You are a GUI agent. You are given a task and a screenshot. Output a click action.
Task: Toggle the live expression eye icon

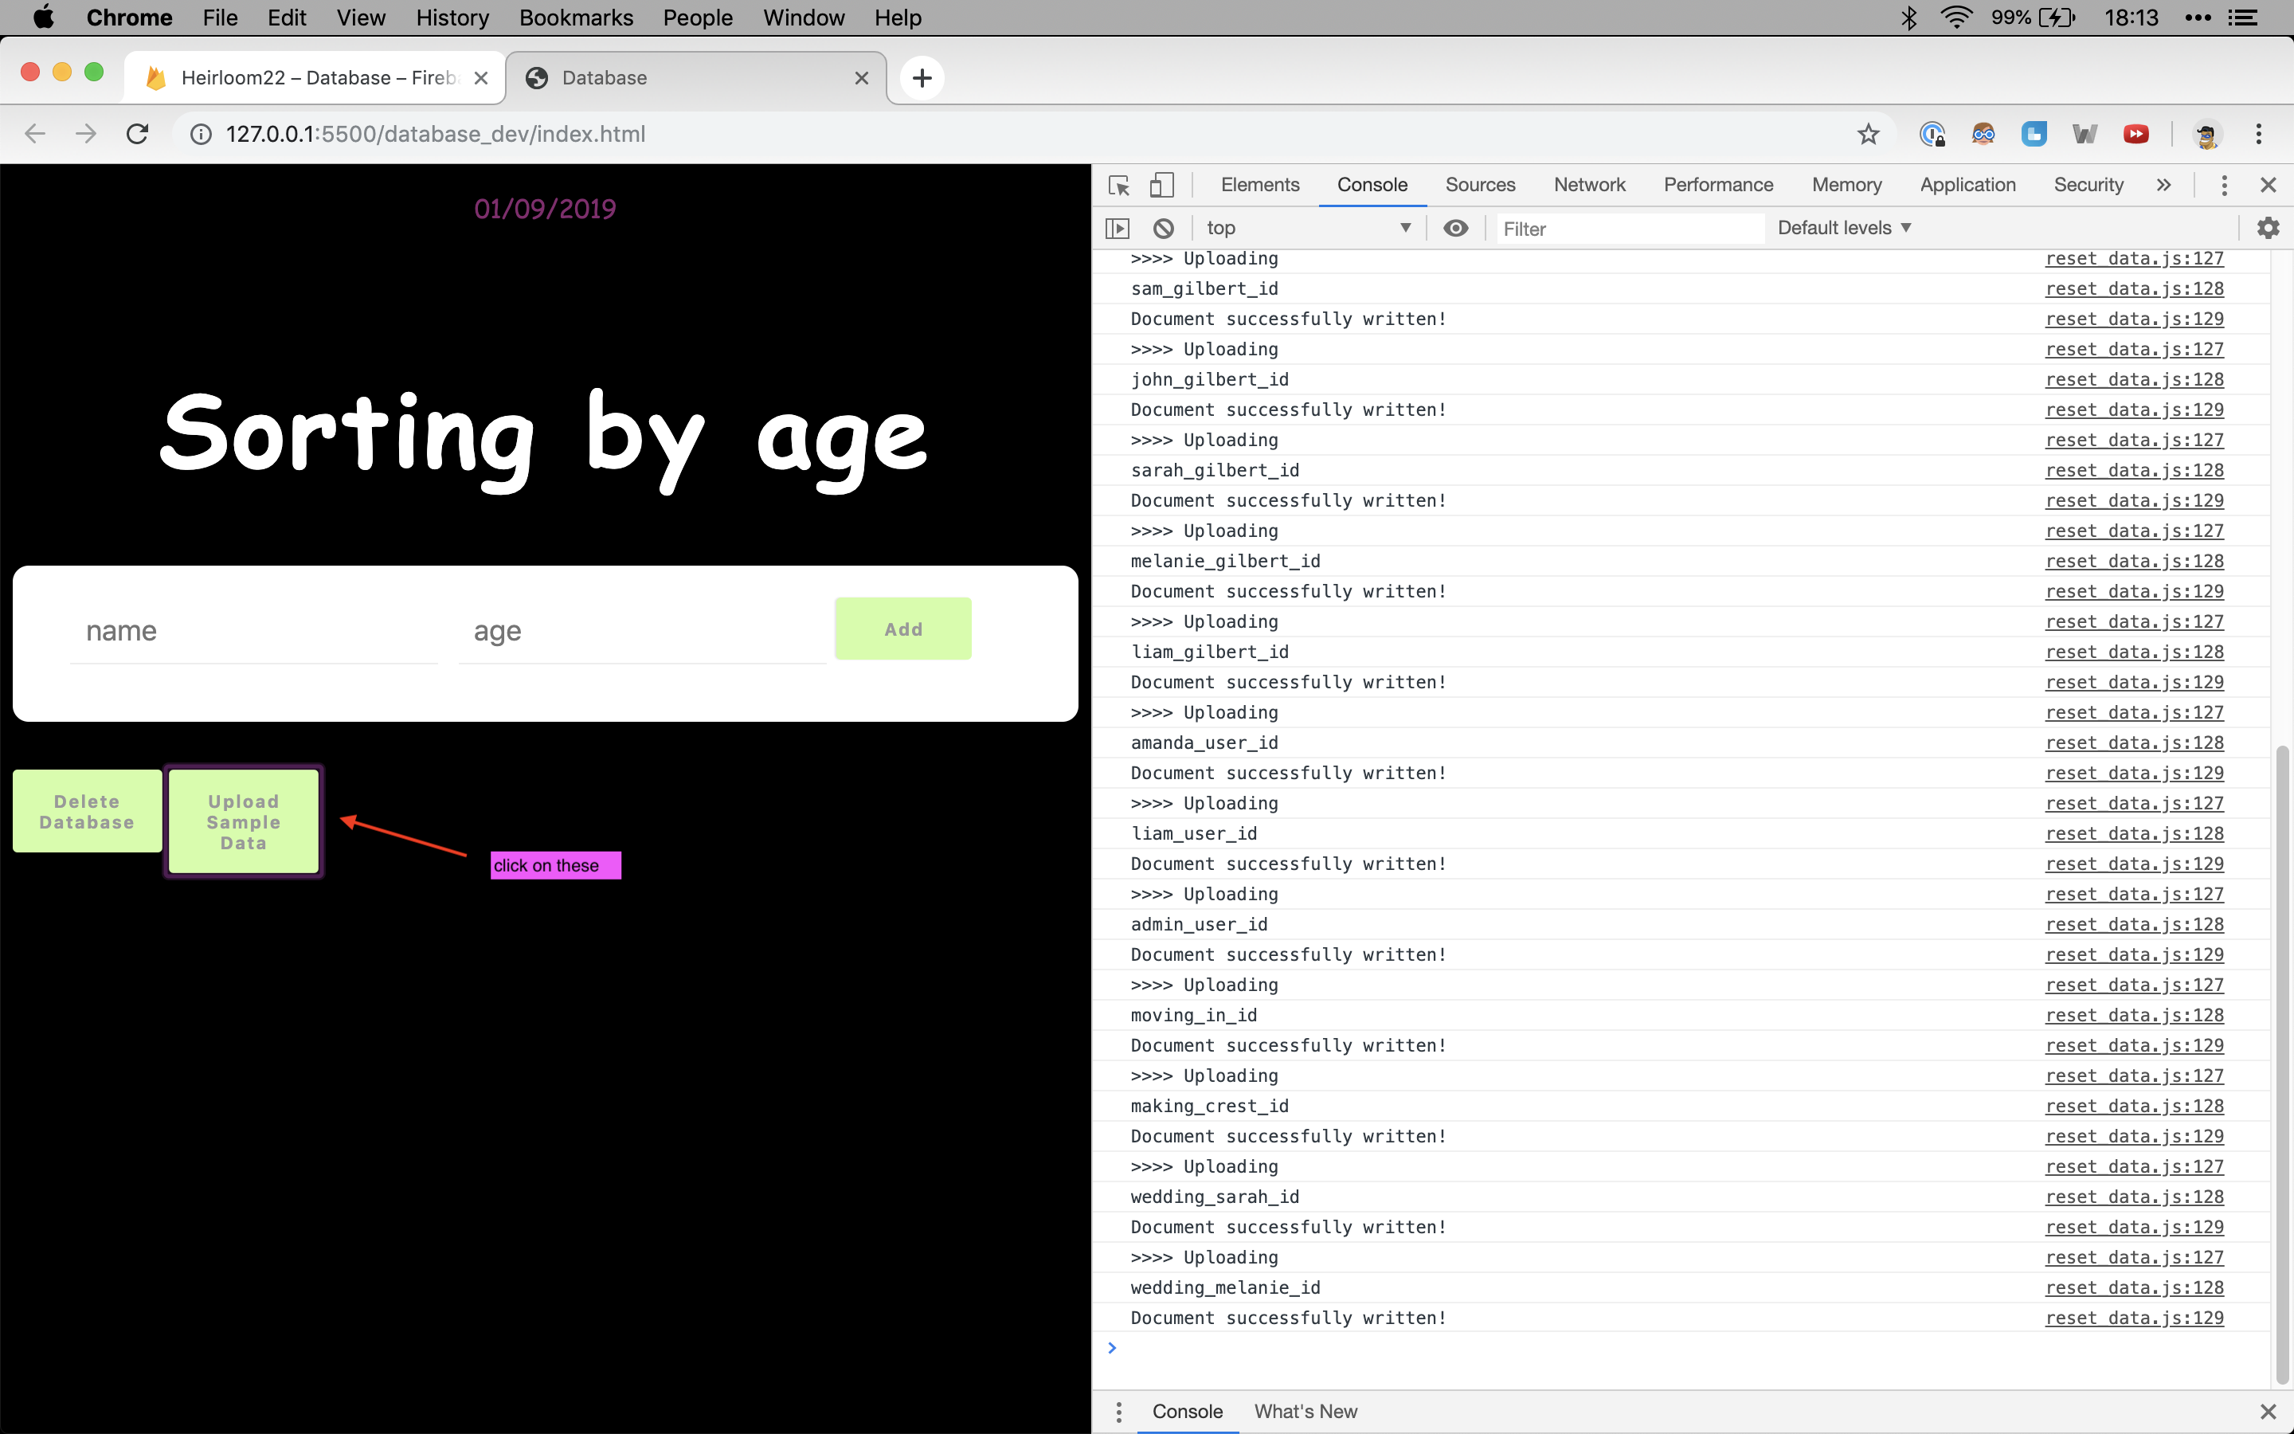[1455, 229]
